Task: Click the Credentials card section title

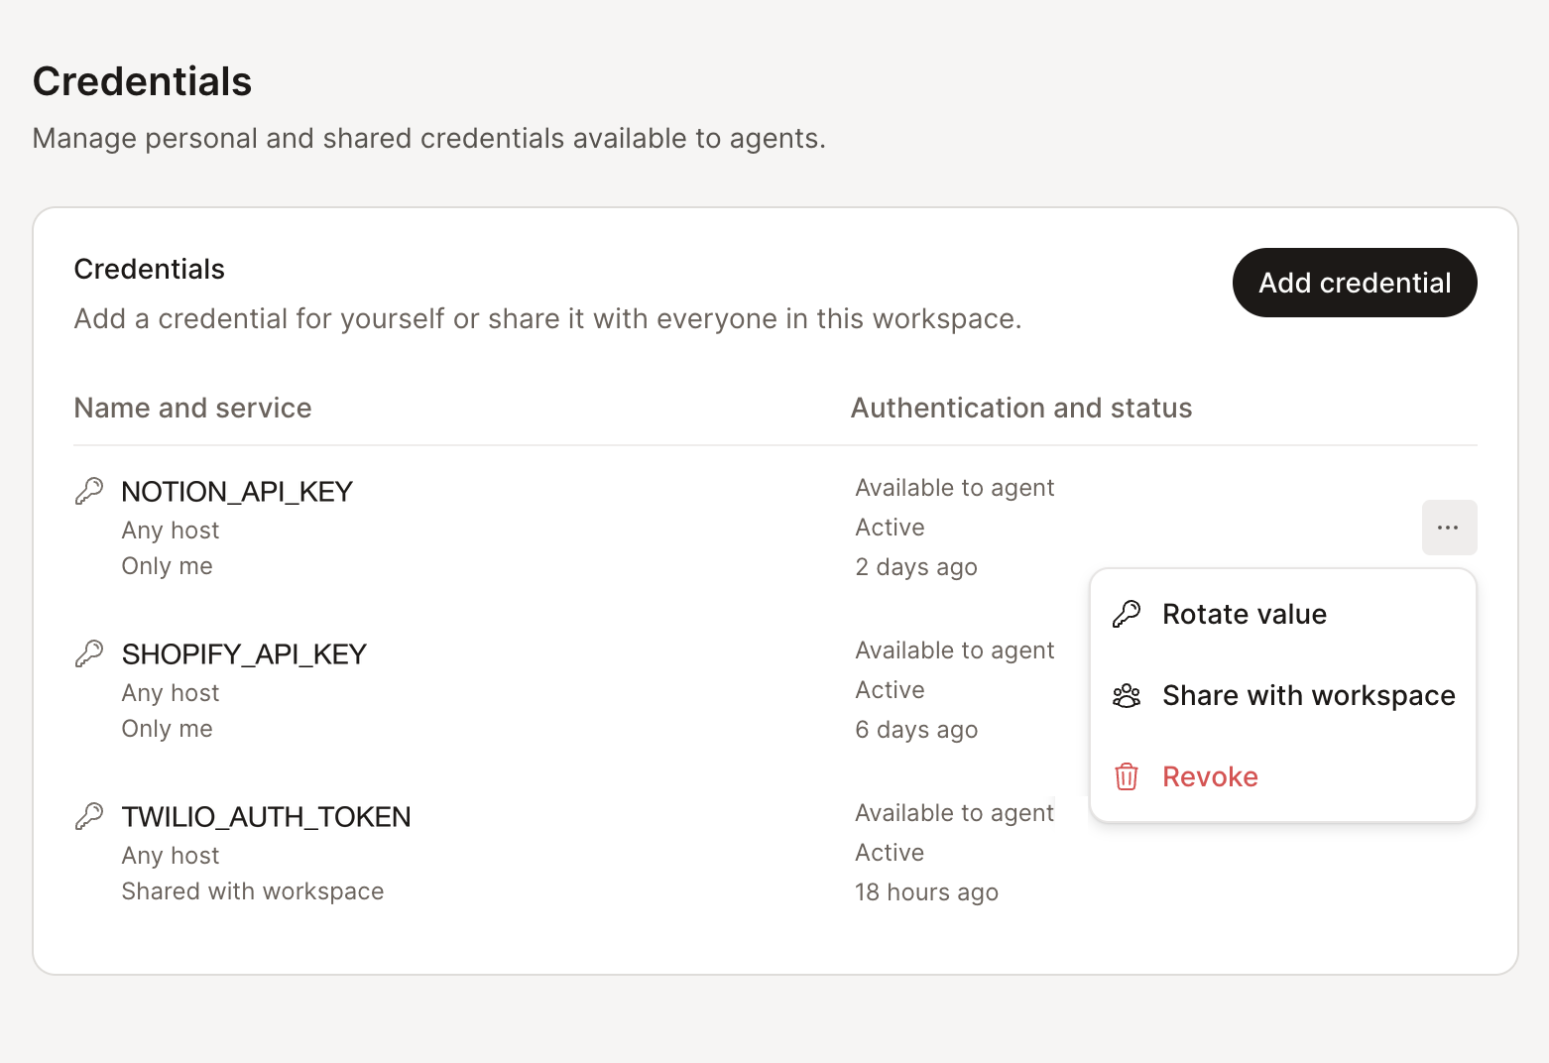Action: click(x=150, y=269)
